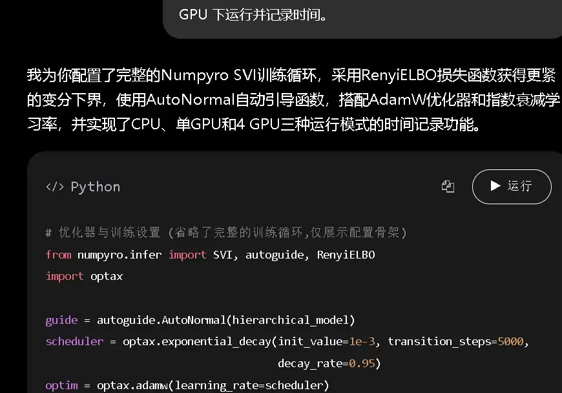Copy the Python code block
The width and height of the screenshot is (562, 393).
[x=448, y=186]
